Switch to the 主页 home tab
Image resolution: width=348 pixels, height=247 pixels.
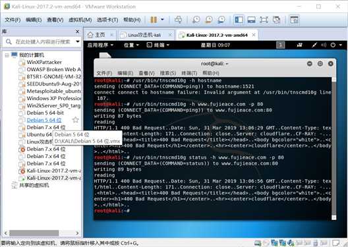point(100,35)
